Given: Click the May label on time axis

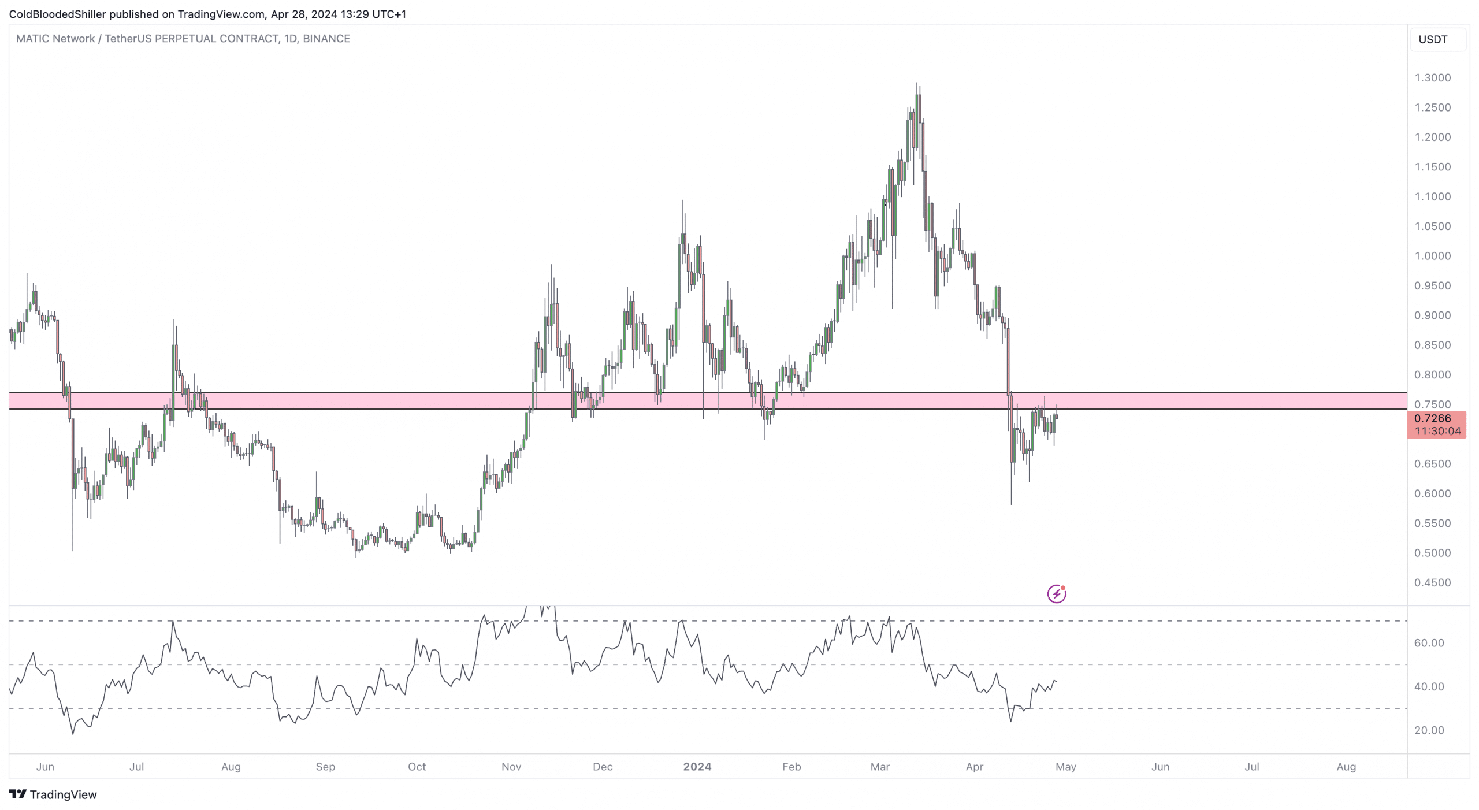Looking at the screenshot, I should [1066, 767].
